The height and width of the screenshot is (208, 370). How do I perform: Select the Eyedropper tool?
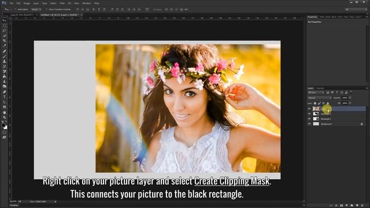click(x=4, y=46)
